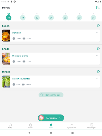Select Wednesday 19 in the calendar
102x136 pixels.
pos(23,18)
